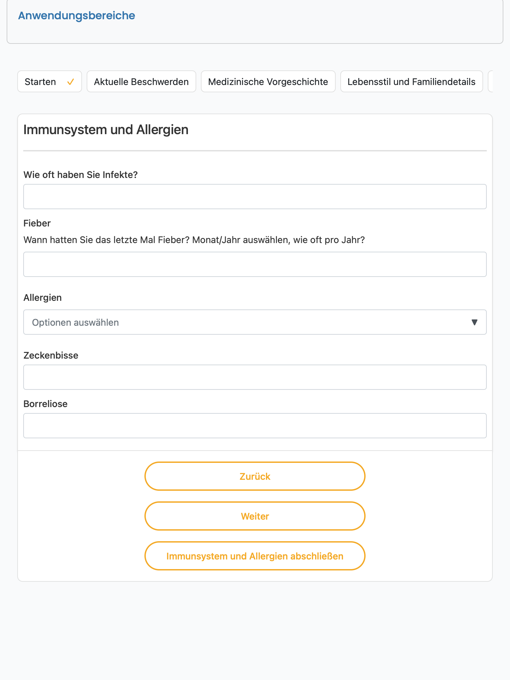Click the 'Immunsystem und Allergien' section heading
The width and height of the screenshot is (510, 680).
tap(106, 130)
